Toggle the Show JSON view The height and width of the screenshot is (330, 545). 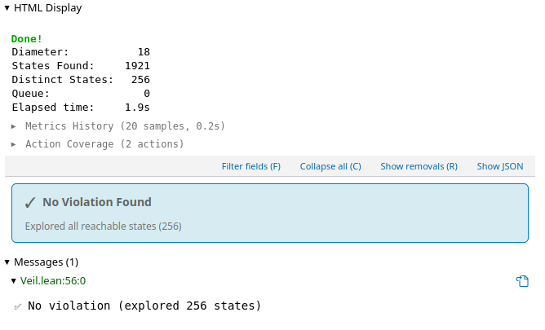click(500, 166)
